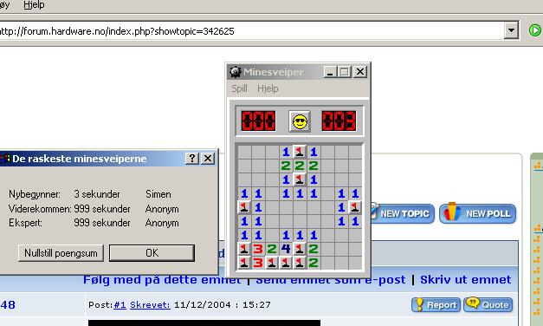543x326 pixels.
Task: Click the NEW TOPIC button
Action: click(x=402, y=213)
